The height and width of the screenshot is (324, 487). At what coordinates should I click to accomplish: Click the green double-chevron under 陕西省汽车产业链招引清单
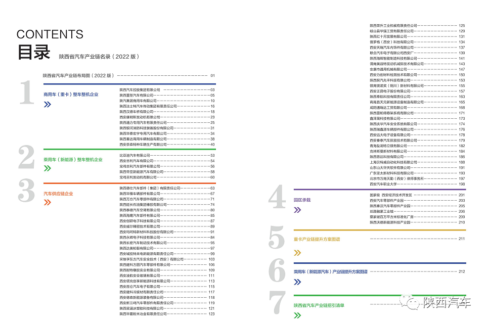pyautogui.click(x=297, y=315)
